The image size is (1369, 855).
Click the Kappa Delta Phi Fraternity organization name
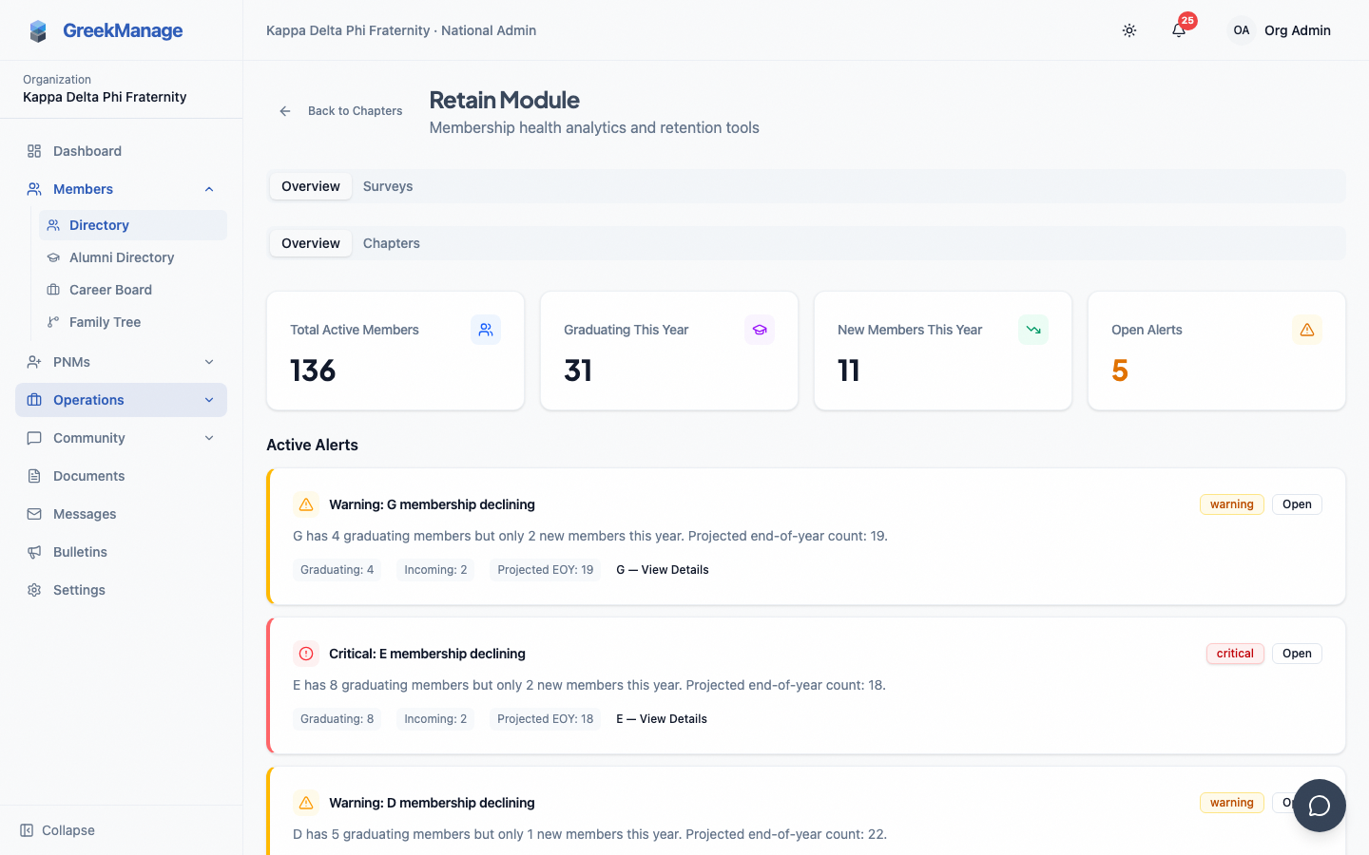tap(105, 97)
